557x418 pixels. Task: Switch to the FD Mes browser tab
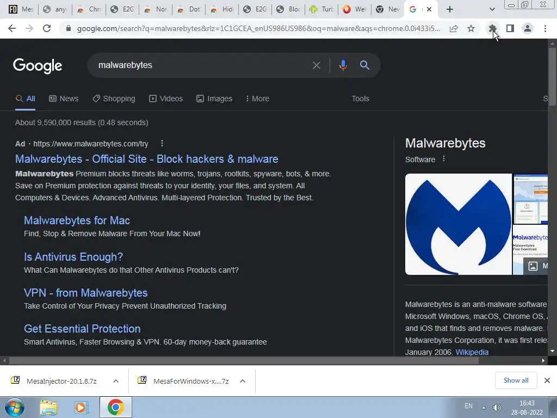[21, 9]
